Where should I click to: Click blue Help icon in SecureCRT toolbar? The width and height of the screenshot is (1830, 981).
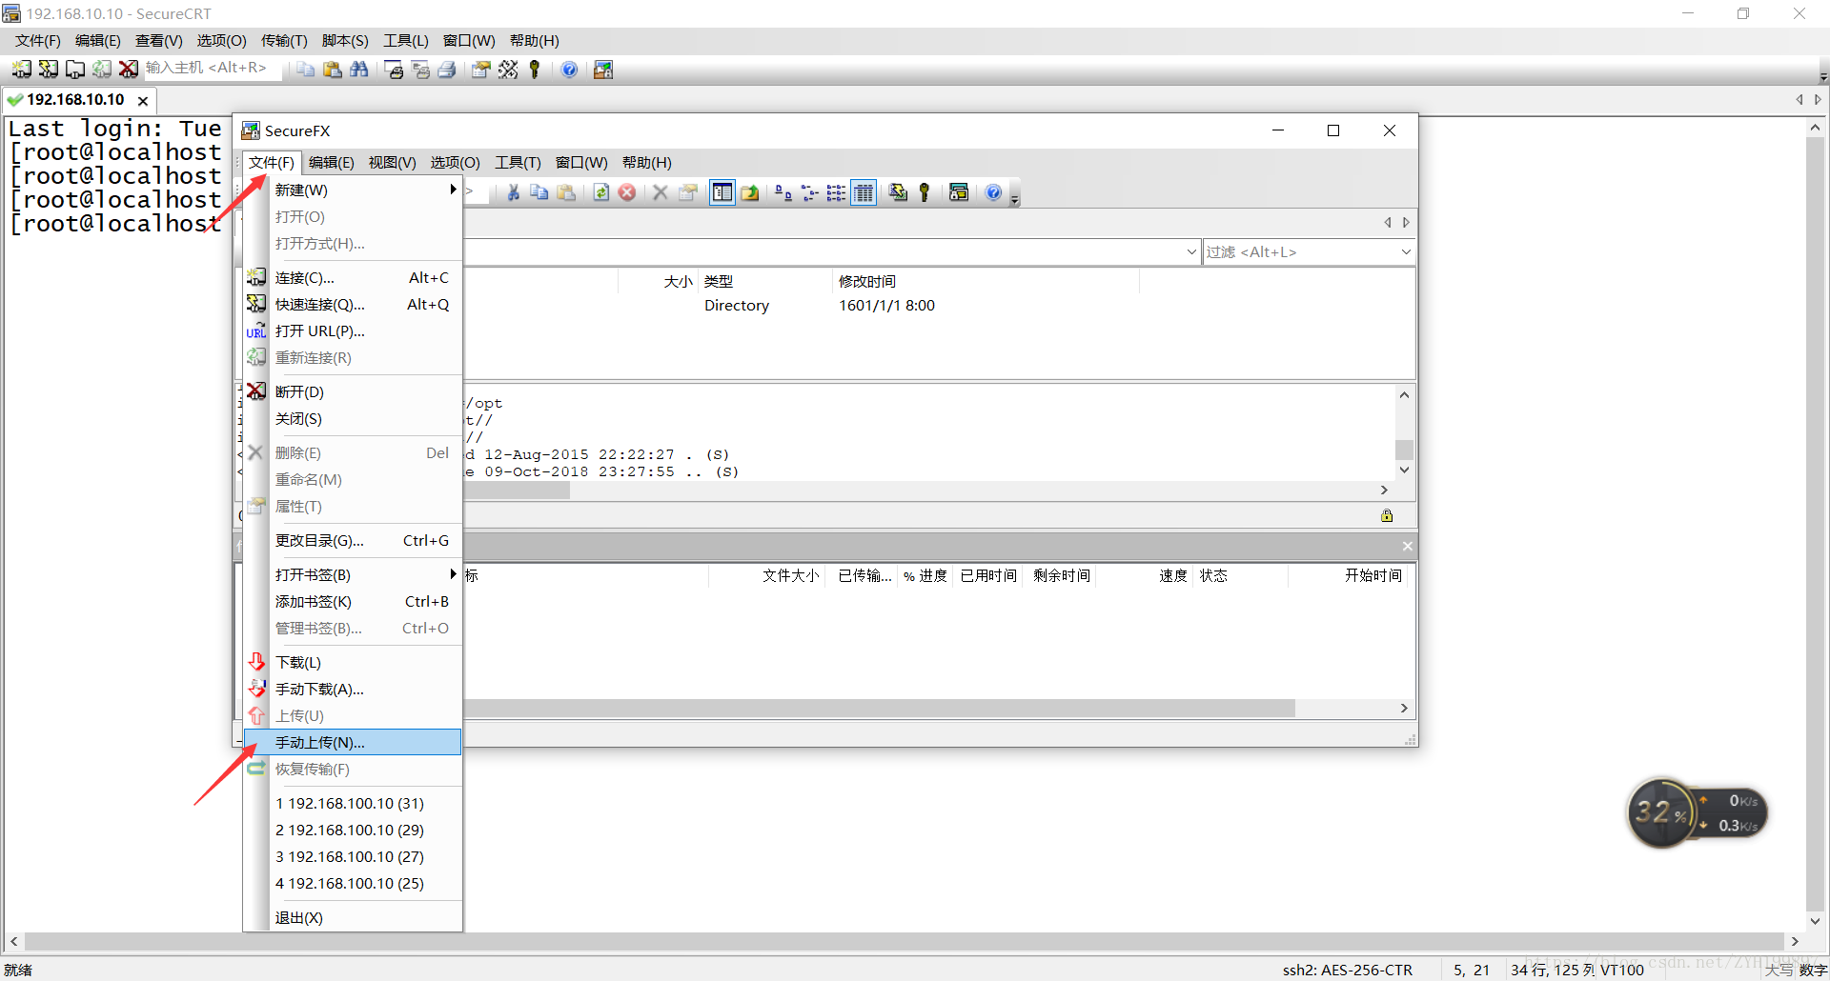click(x=569, y=70)
